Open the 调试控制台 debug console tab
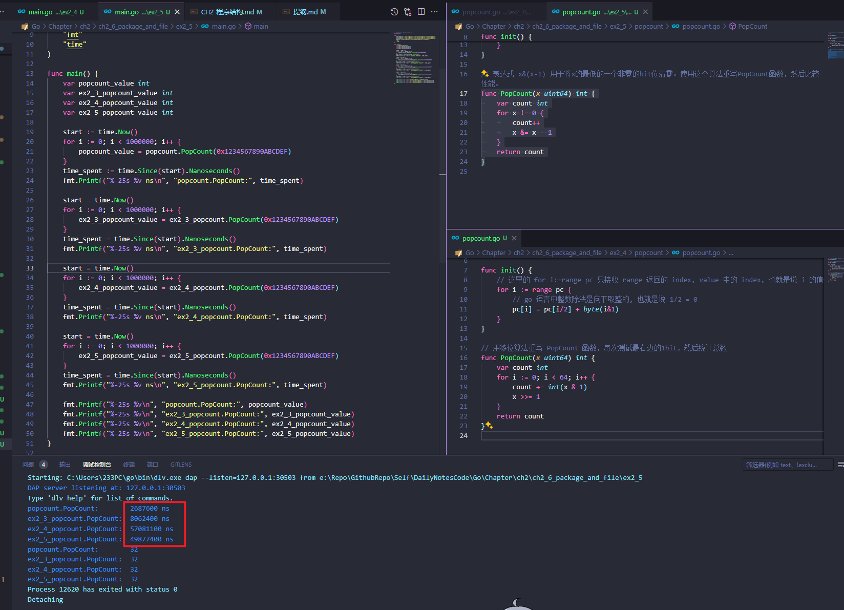Viewport: 844px width, 610px height. [97, 465]
